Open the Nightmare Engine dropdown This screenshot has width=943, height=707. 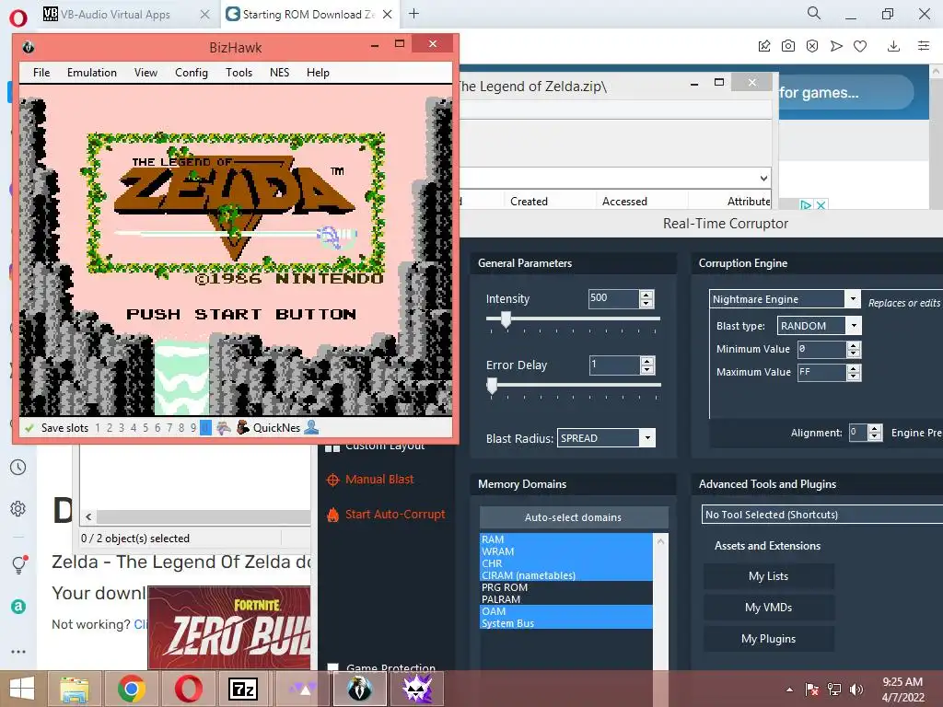point(852,299)
